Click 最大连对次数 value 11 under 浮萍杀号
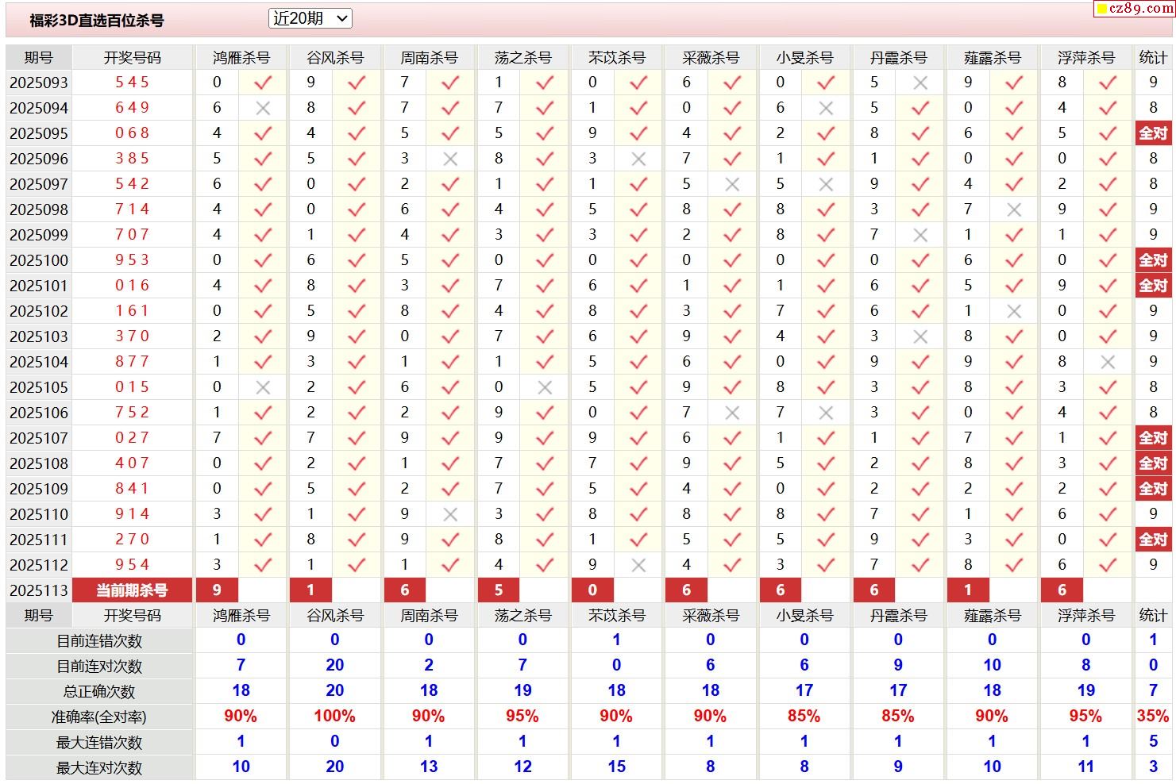 (x=1085, y=767)
